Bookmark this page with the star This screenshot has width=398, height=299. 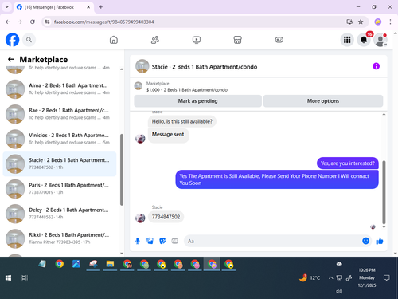coord(361,22)
